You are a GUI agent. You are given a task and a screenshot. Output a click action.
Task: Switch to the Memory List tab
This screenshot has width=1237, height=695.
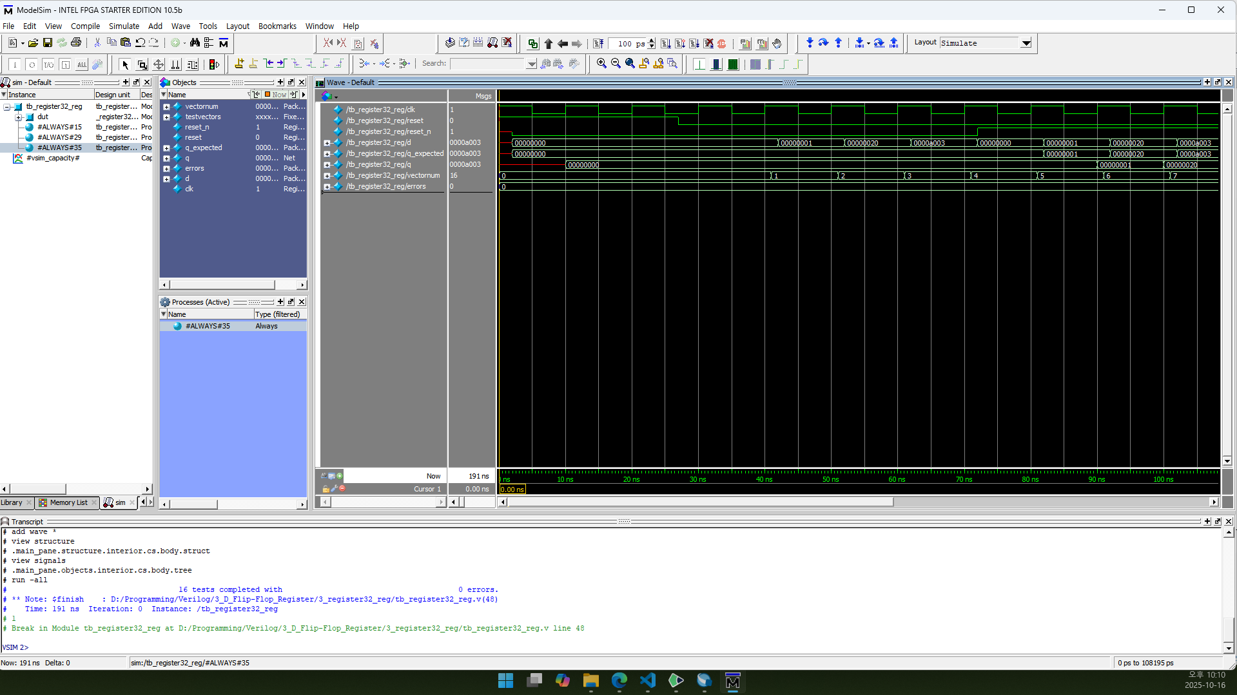tap(68, 502)
